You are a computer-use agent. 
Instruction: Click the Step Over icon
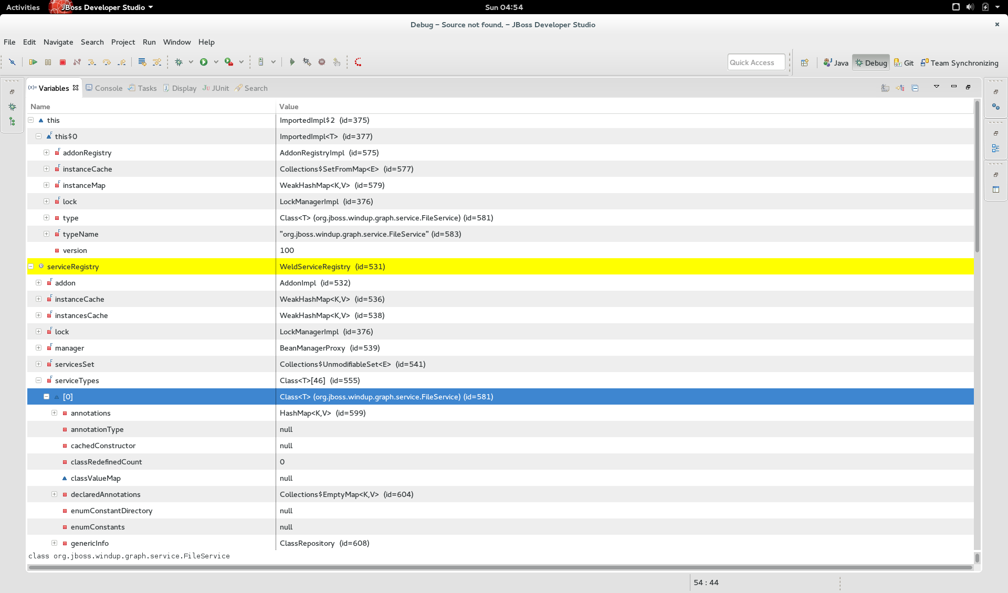point(107,62)
